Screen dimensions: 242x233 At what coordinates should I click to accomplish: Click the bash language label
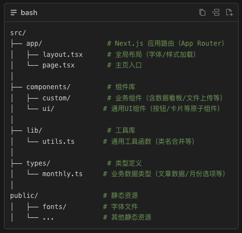(29, 13)
